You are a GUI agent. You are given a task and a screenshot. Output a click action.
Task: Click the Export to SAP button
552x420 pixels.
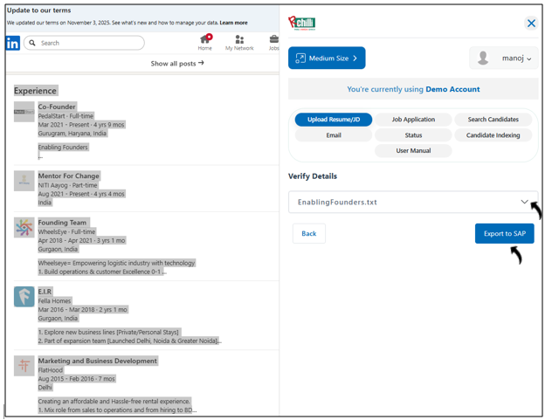click(504, 233)
